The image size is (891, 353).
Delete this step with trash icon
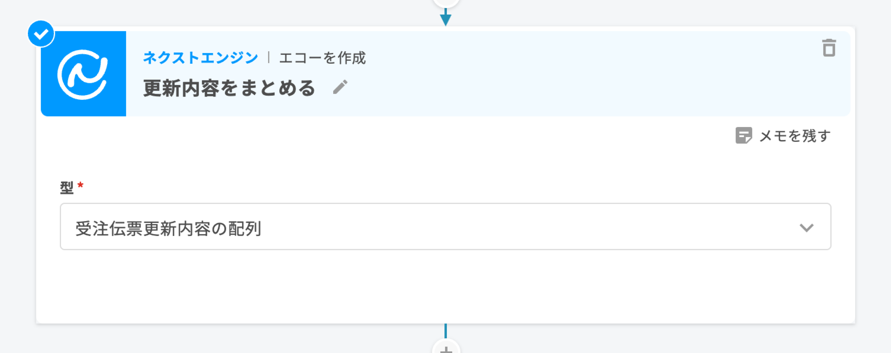[829, 48]
